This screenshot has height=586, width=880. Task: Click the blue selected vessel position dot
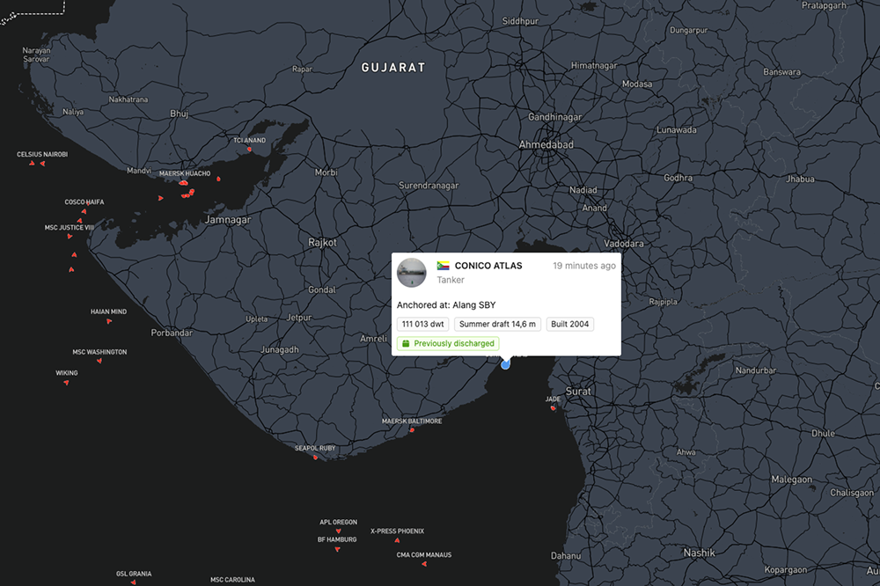click(x=505, y=364)
